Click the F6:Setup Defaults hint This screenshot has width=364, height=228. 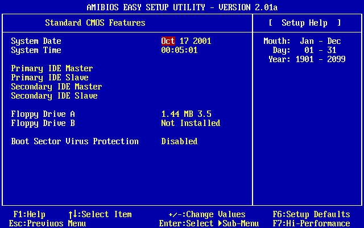click(311, 214)
